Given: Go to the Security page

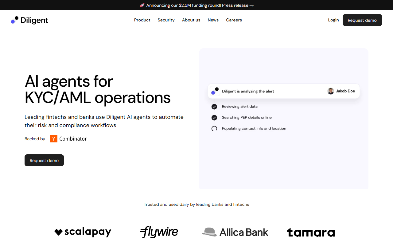Looking at the screenshot, I should 166,20.
